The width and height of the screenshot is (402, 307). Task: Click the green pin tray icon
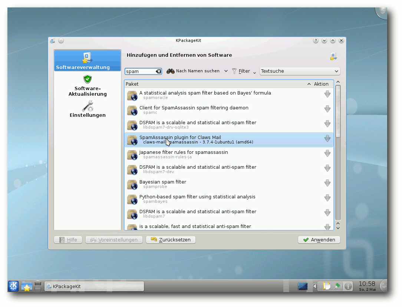click(x=337, y=286)
